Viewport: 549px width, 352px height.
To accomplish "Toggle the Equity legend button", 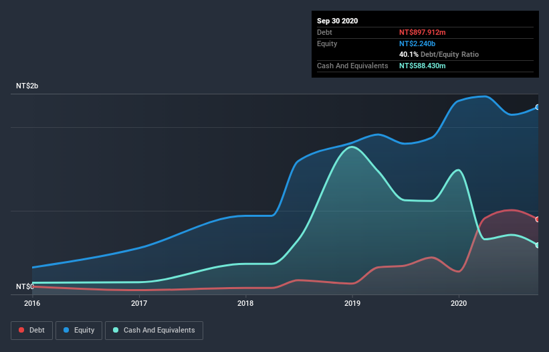I will (79, 331).
